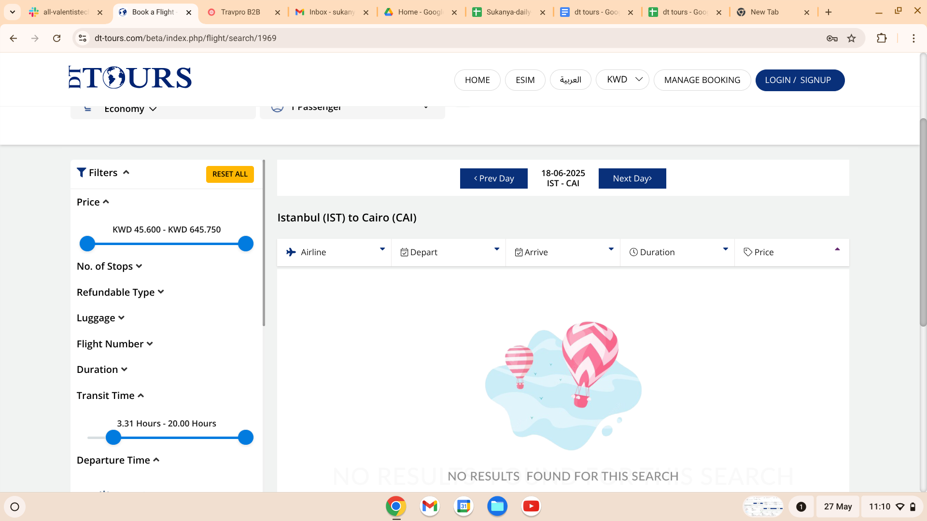Click the Filters funnel icon
The width and height of the screenshot is (927, 521).
[x=82, y=173]
